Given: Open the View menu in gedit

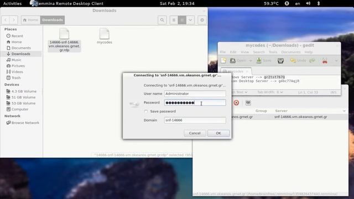Looking at the screenshot, I should [244, 52].
